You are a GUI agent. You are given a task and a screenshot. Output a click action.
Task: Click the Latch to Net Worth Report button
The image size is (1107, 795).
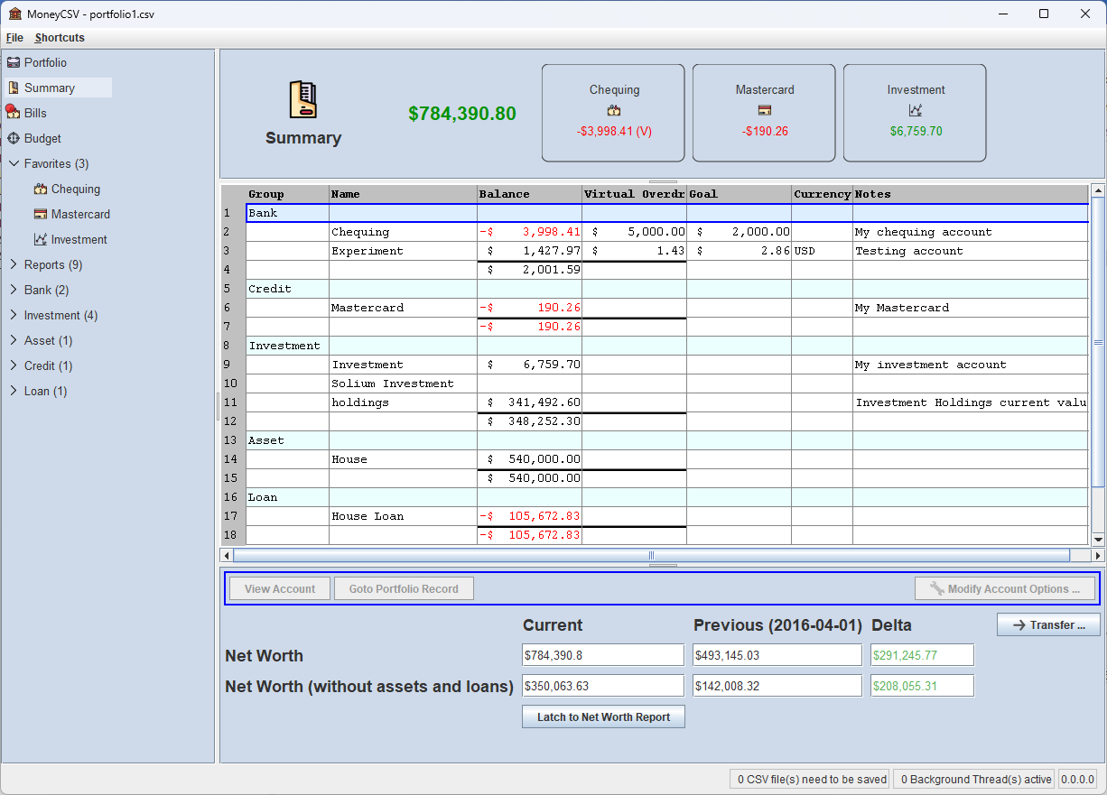click(x=603, y=716)
